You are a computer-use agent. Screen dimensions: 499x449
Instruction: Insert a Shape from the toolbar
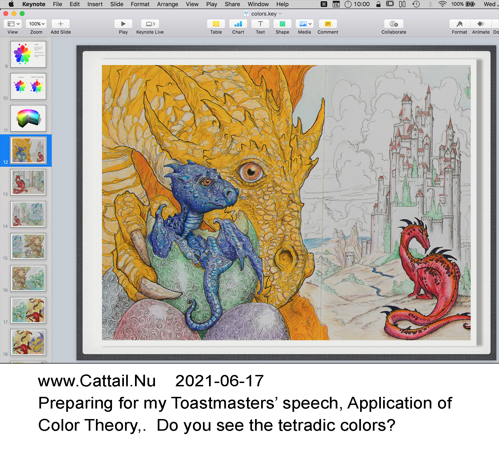[282, 24]
